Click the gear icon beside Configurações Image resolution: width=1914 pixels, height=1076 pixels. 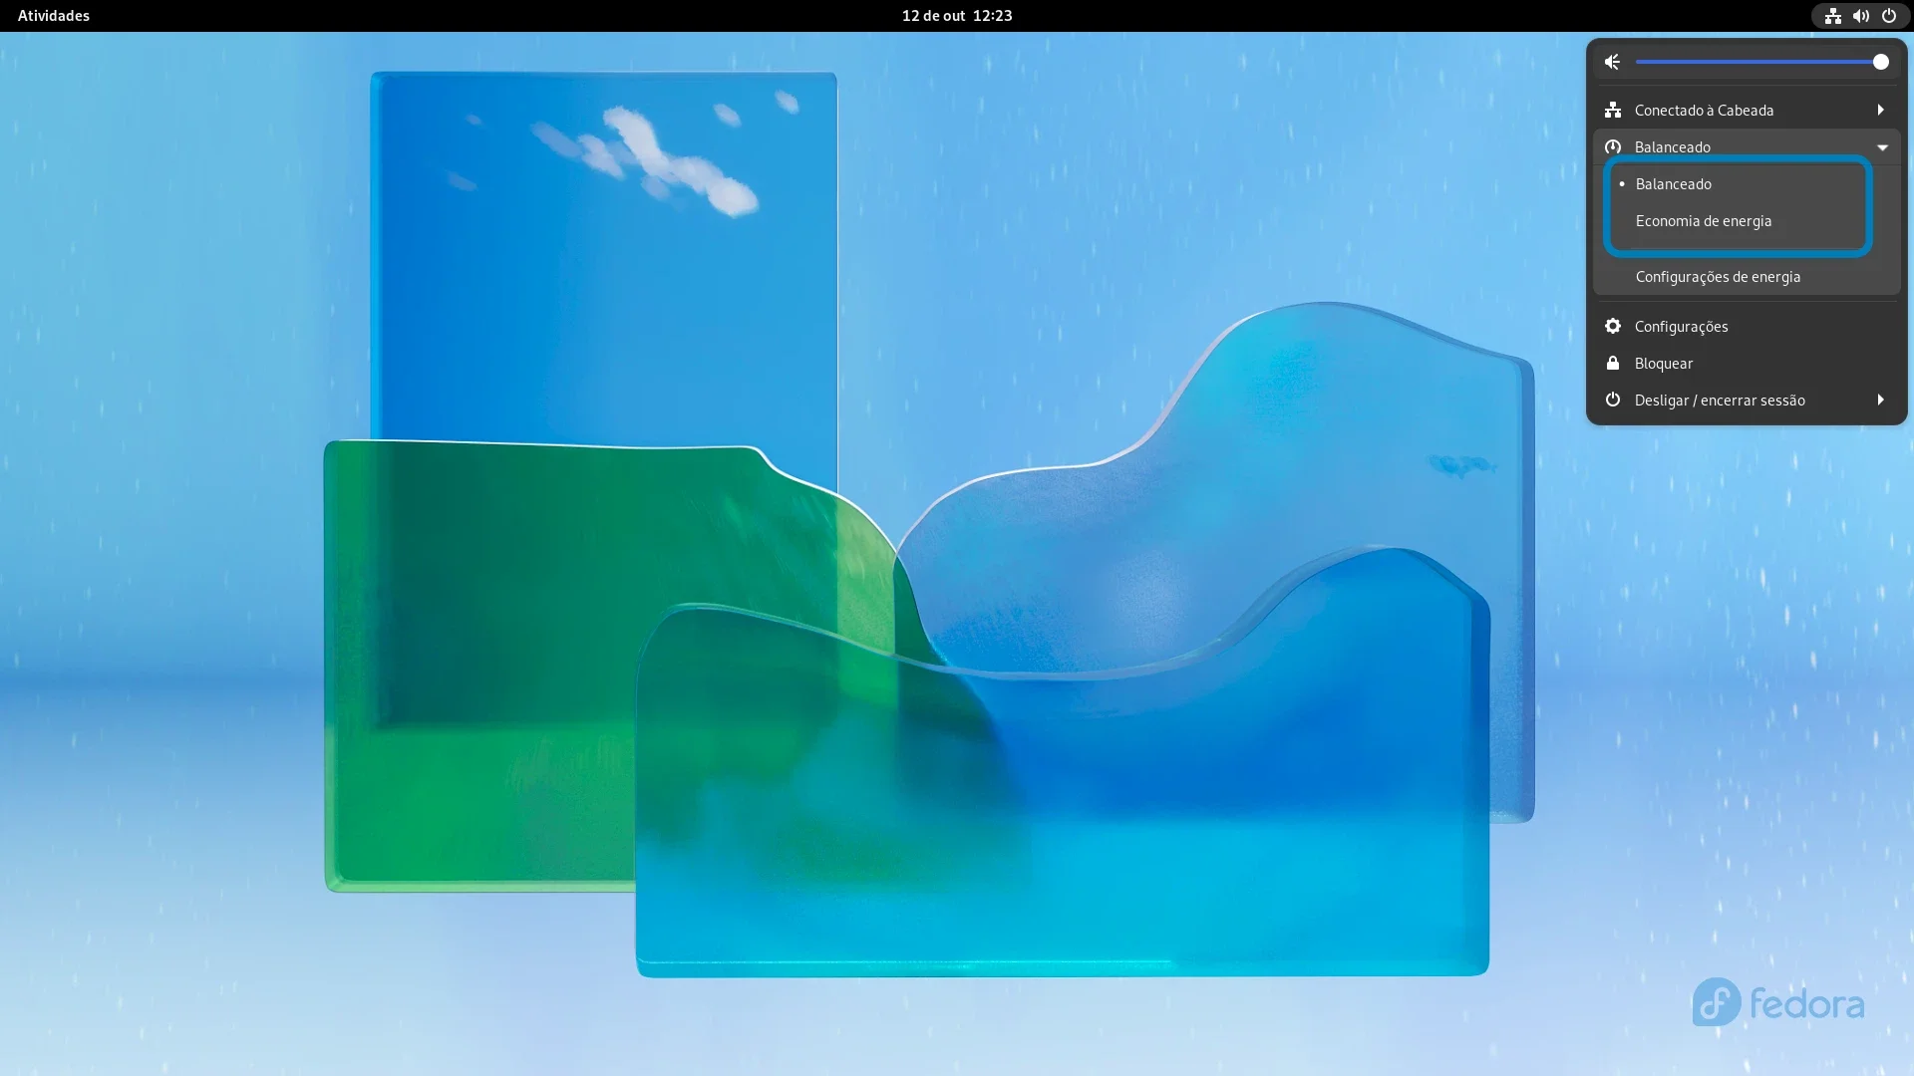pyautogui.click(x=1612, y=326)
